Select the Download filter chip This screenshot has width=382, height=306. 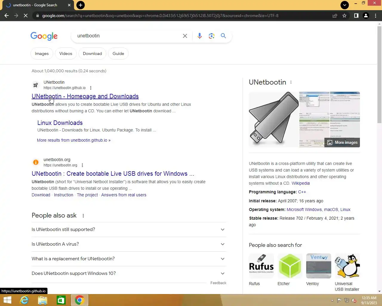coord(92,53)
